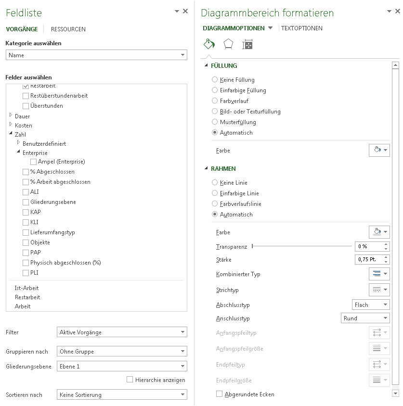
Task: Open the Rahmen Farbe color picker
Action: (379, 232)
